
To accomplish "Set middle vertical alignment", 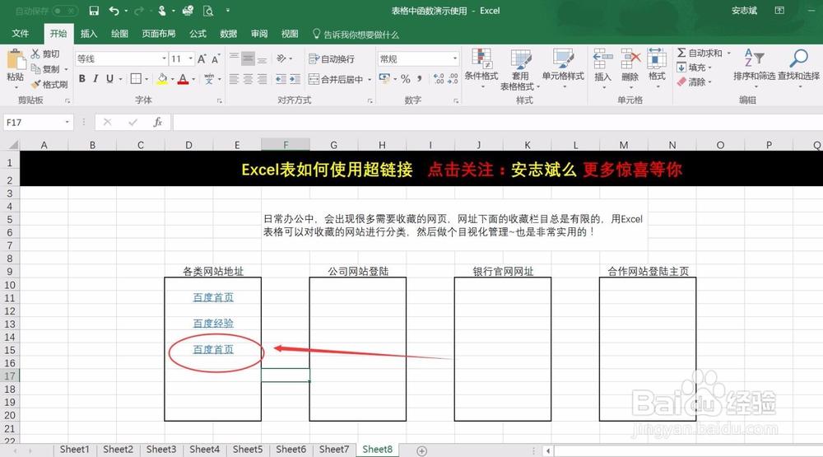I will [x=248, y=58].
